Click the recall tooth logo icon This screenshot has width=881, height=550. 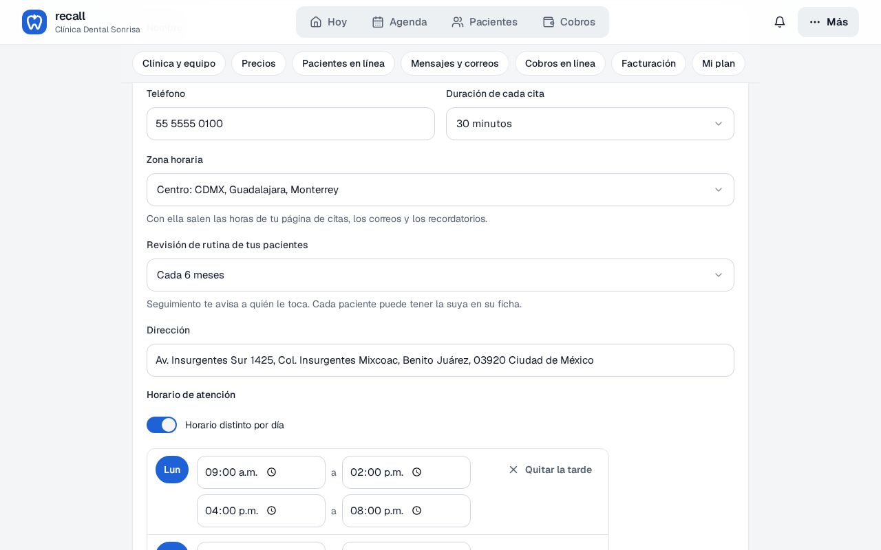tap(34, 22)
